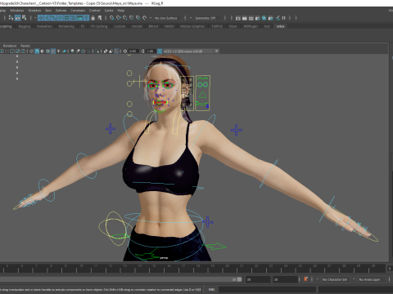
Task: Toggle the Isolate select viewport icon
Action: coord(97,51)
